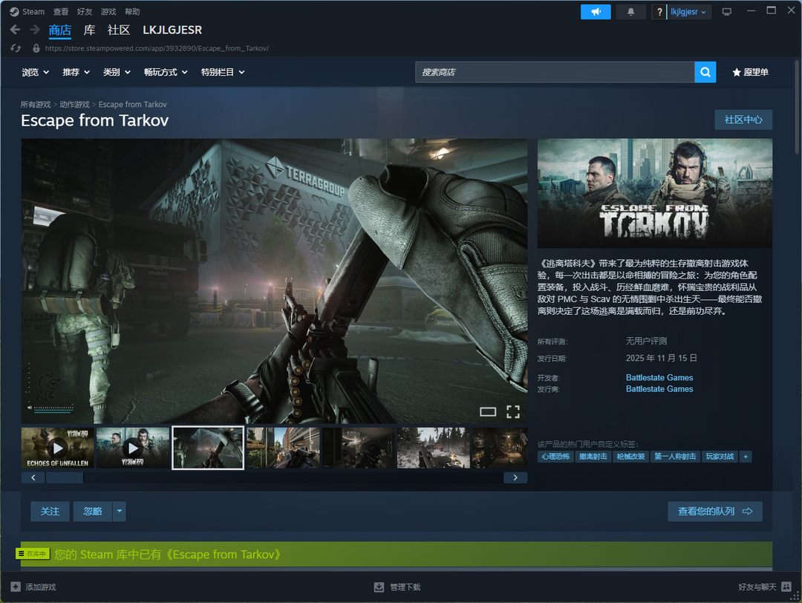This screenshot has height=603, width=802.
Task: Open the 社区 tab
Action: pos(119,30)
